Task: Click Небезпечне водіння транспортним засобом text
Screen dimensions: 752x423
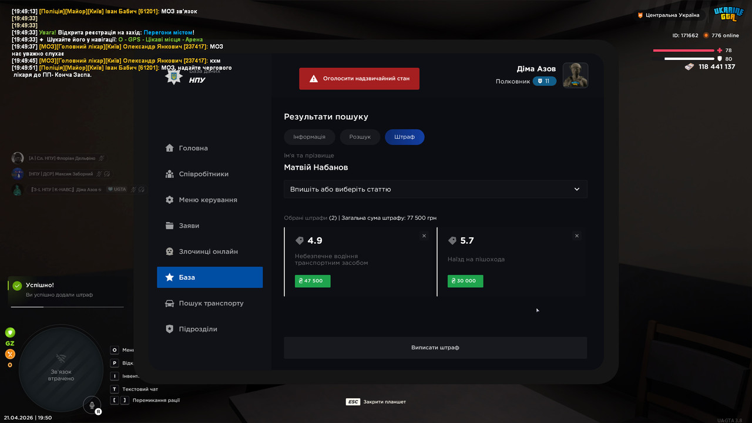Action: (331, 260)
